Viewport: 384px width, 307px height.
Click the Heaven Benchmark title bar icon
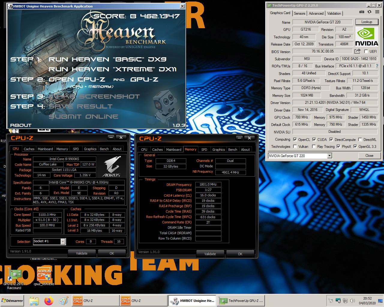(x=10, y=6)
